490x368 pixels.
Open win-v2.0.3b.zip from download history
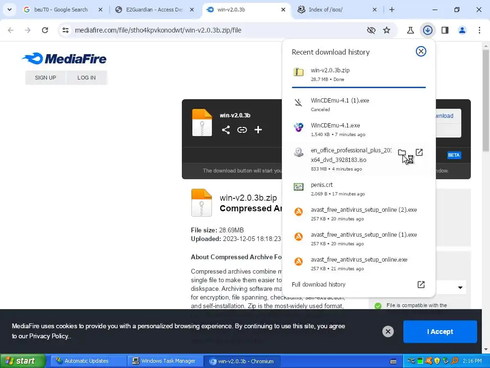coord(359,74)
